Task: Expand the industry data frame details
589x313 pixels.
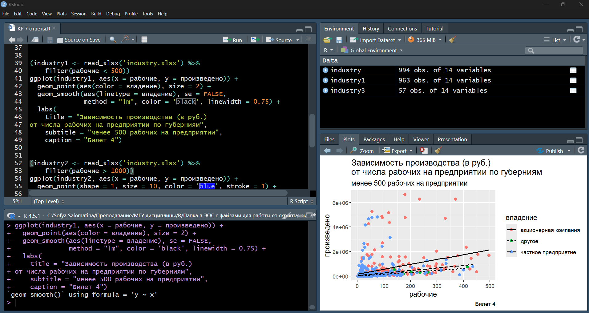Action: click(x=325, y=70)
